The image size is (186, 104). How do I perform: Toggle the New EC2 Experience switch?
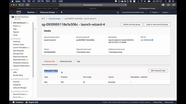point(12,17)
